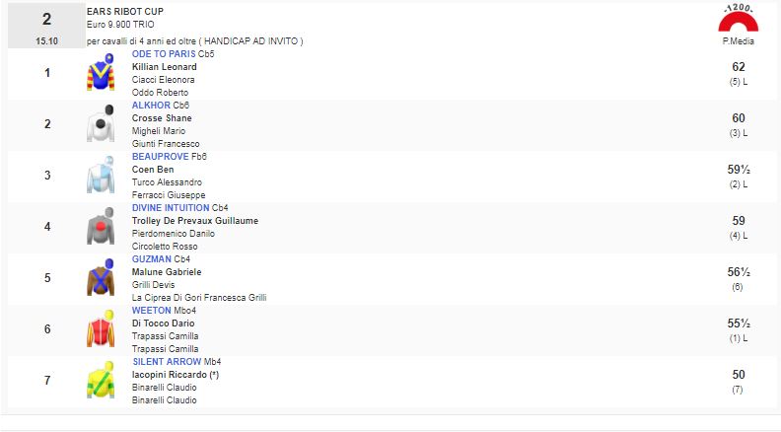Open the DIVINE INTUITION horse link
The width and height of the screenshot is (781, 432).
tap(171, 208)
